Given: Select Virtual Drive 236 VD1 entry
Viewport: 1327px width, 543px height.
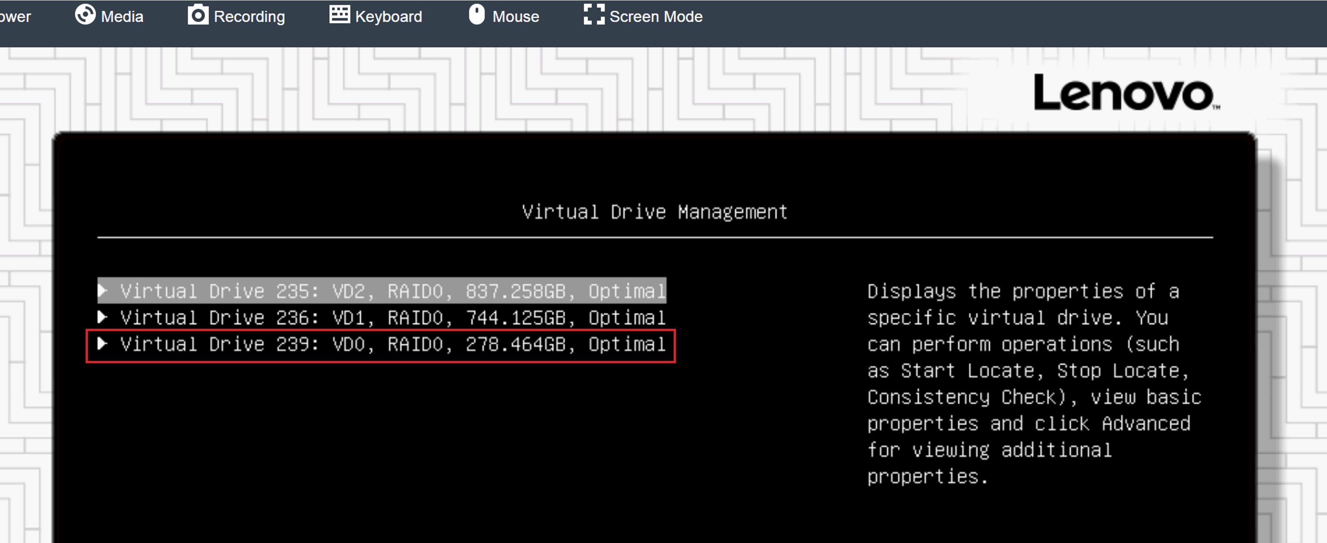Looking at the screenshot, I should pos(382,318).
